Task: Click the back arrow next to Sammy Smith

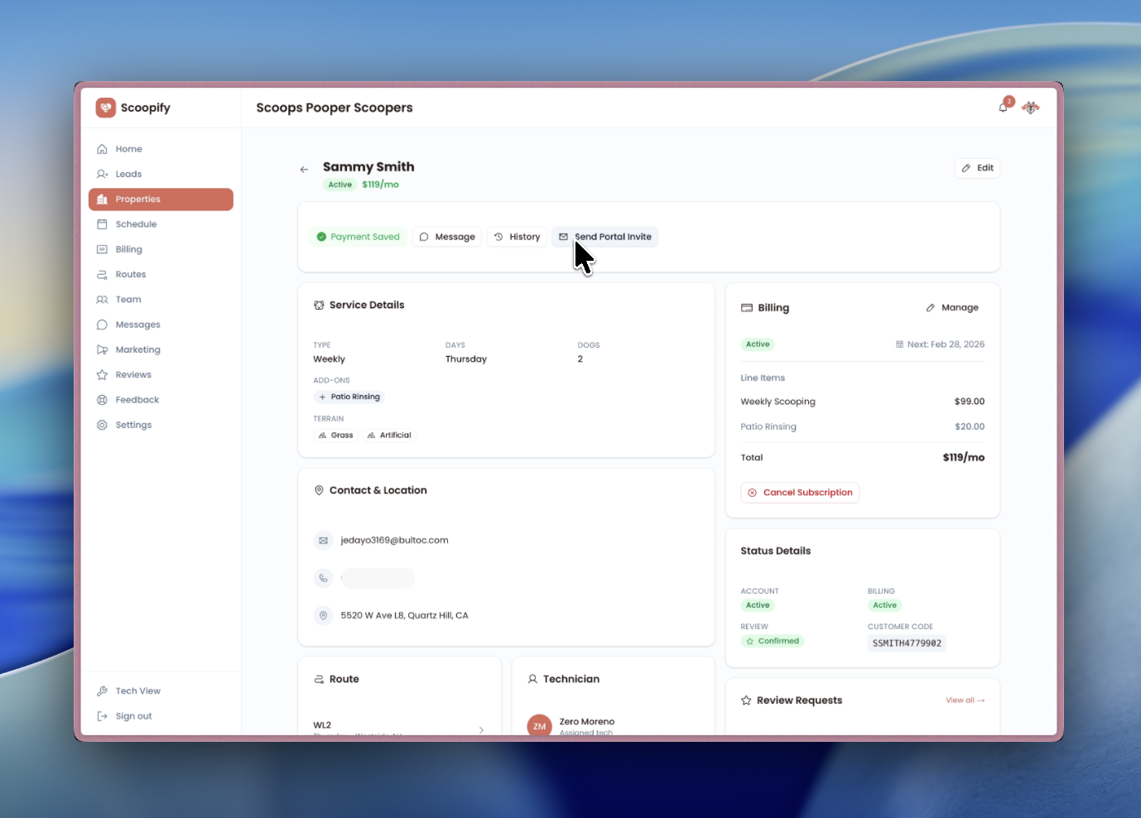Action: click(304, 169)
